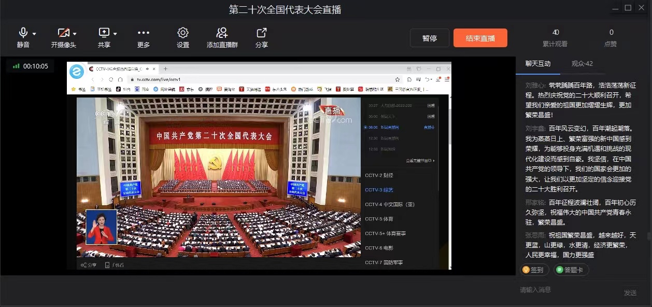Viewport: 652px width, 307px height.
Task: Open 设置 gear settings
Action: pos(183,33)
